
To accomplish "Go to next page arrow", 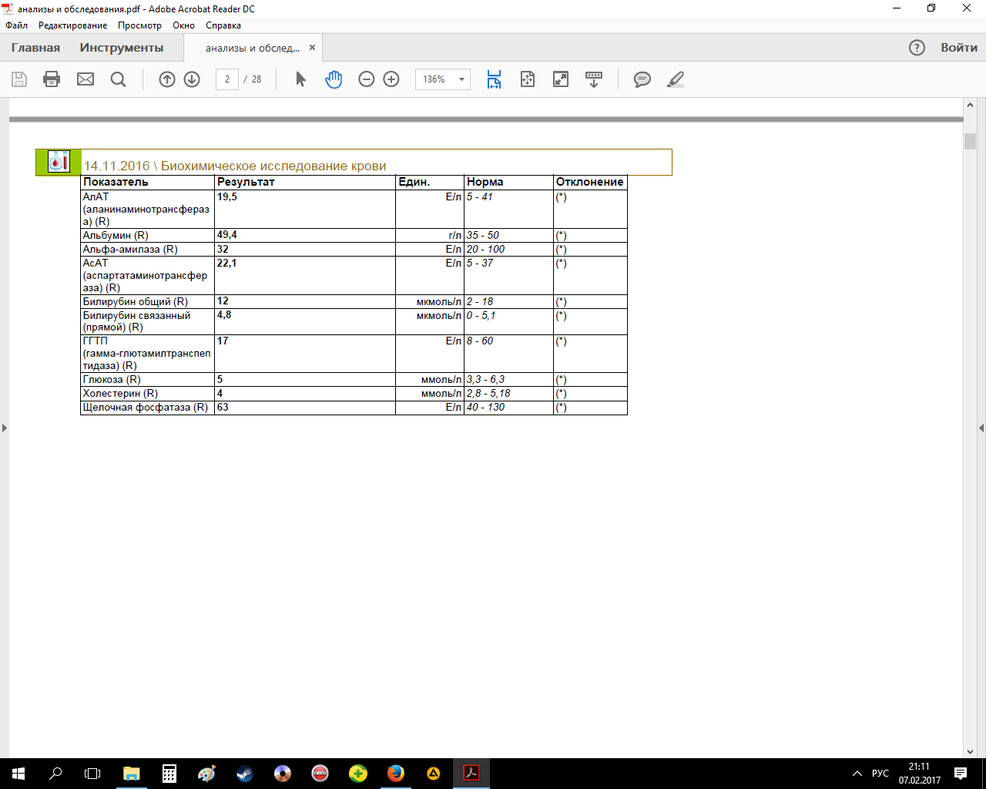I will point(192,79).
